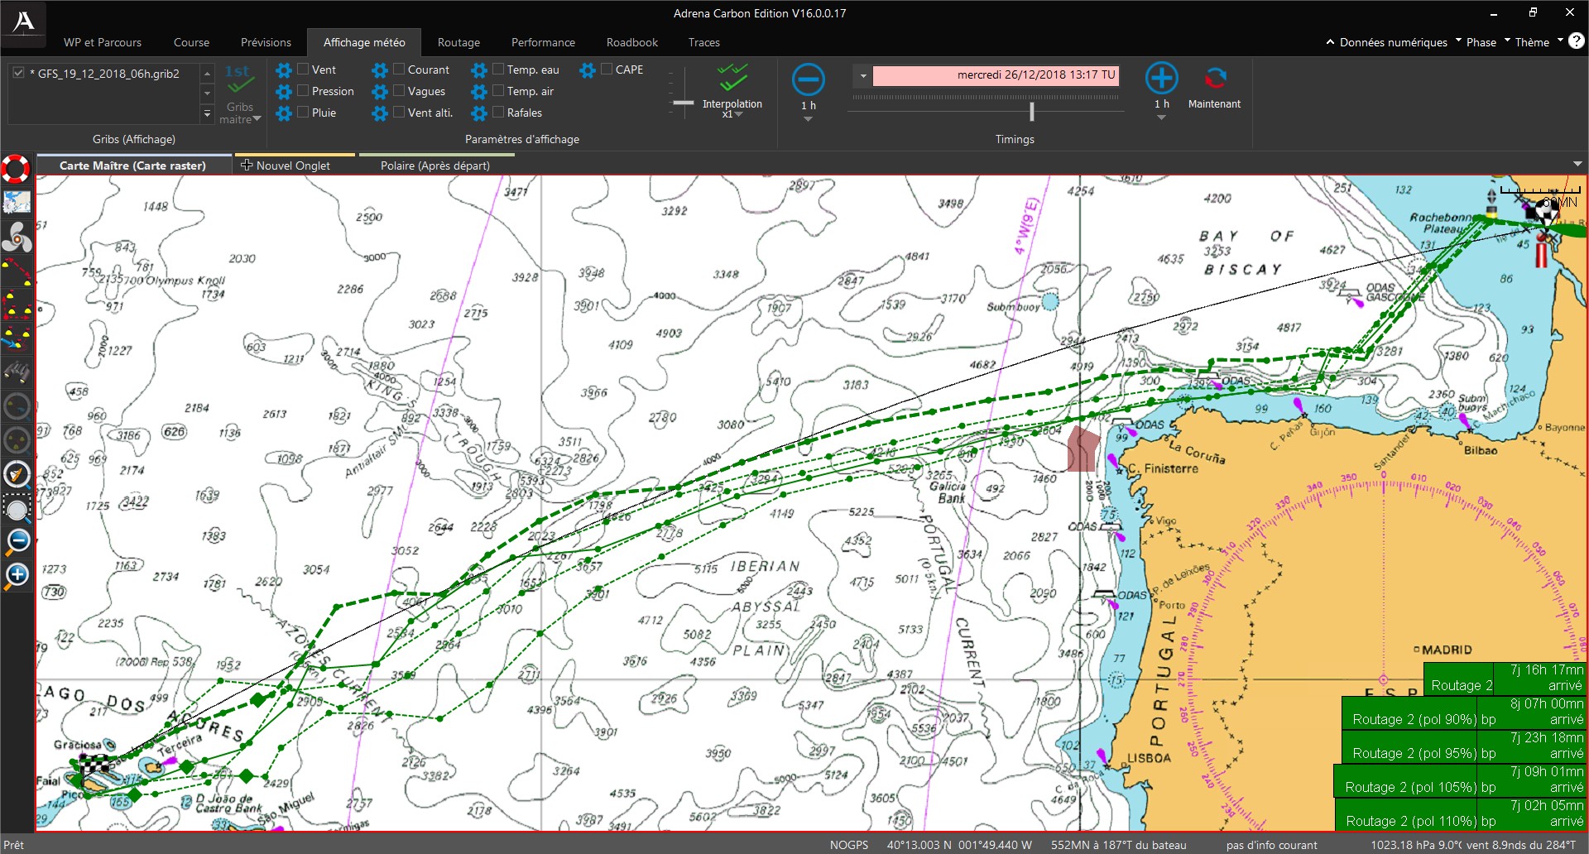Select the buoys with blue arrow tool
The height and width of the screenshot is (854, 1589).
point(17,338)
